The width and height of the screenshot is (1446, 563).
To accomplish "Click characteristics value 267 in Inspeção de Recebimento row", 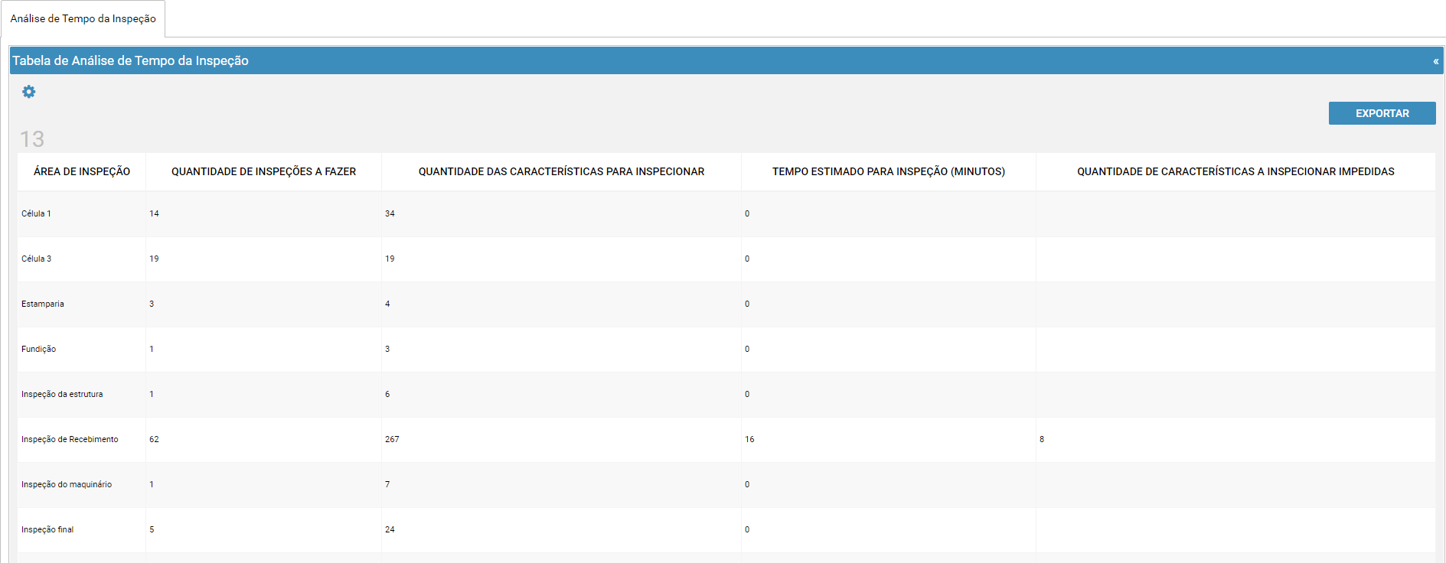I will click(392, 439).
